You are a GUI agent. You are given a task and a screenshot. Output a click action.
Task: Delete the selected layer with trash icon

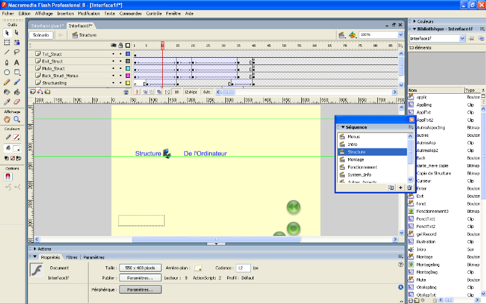(126, 92)
